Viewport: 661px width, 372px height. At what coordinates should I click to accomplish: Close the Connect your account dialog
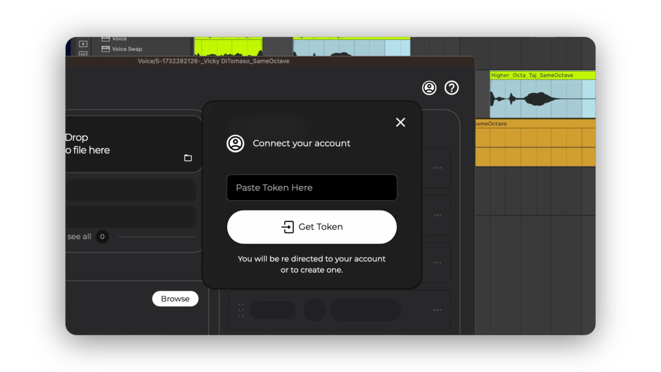[400, 122]
